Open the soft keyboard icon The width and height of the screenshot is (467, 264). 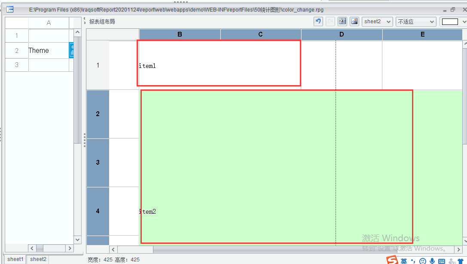442,261
